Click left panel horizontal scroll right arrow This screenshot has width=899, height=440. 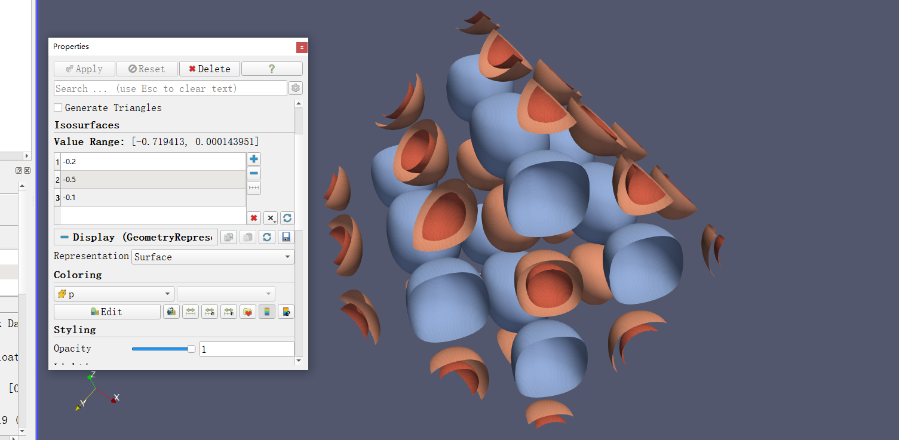tap(26, 156)
